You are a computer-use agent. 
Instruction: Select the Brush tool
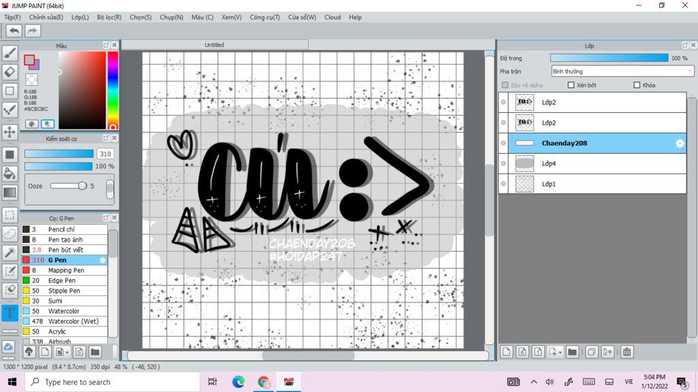point(10,53)
